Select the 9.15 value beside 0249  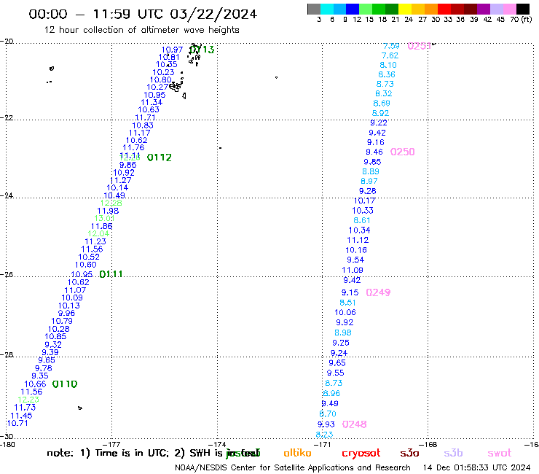pyautogui.click(x=350, y=292)
